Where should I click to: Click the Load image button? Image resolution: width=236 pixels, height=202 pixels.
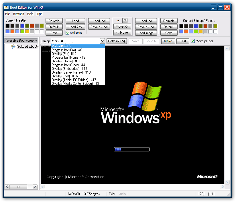tap(146, 33)
